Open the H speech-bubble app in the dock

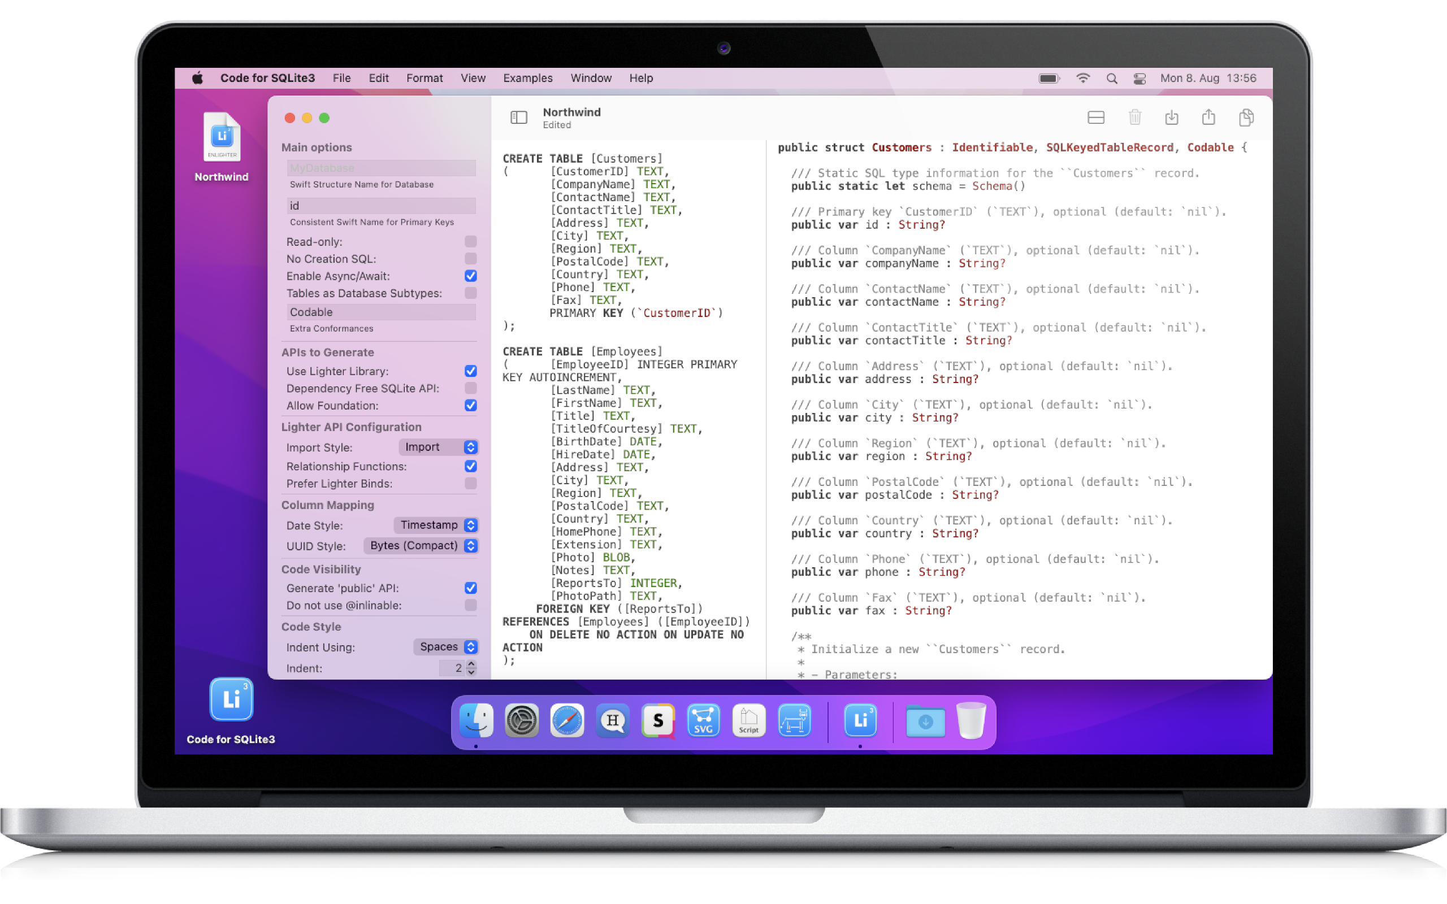[612, 720]
